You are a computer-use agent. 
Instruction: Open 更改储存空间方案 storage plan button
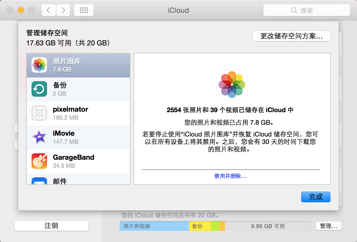pos(291,36)
